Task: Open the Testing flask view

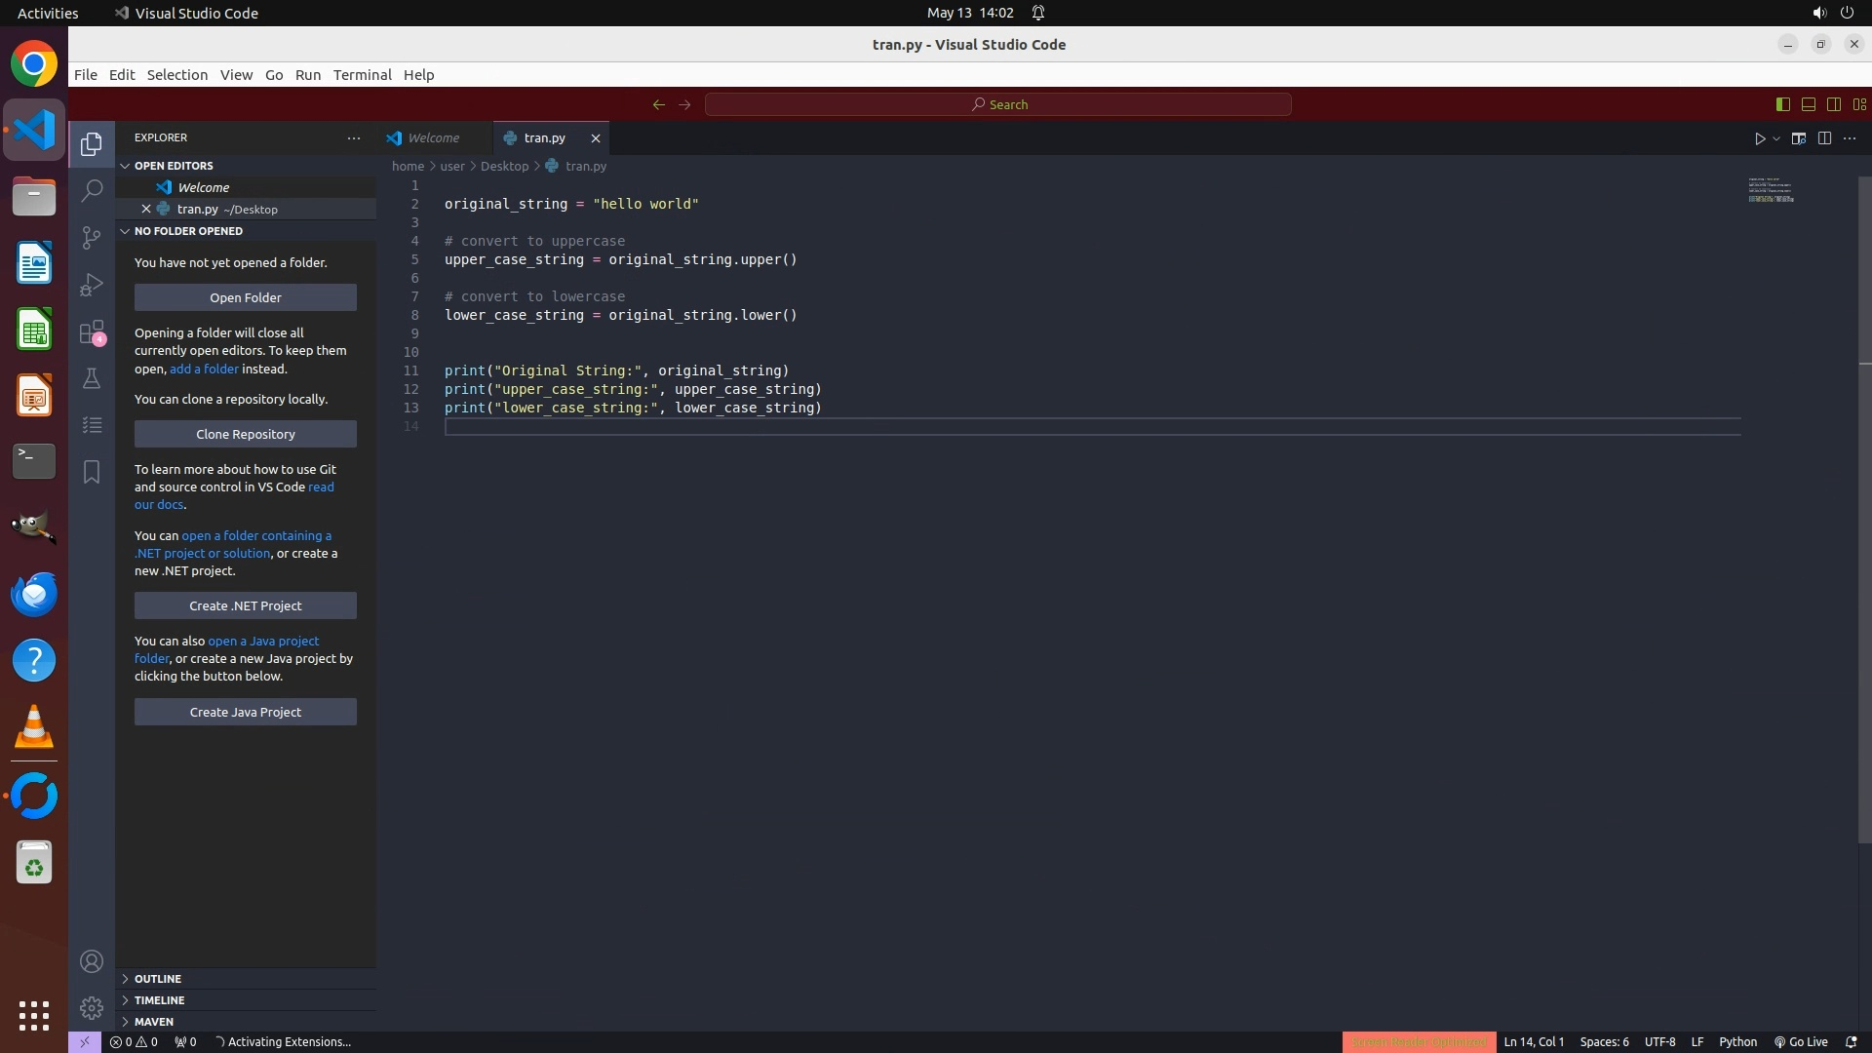Action: (x=92, y=379)
